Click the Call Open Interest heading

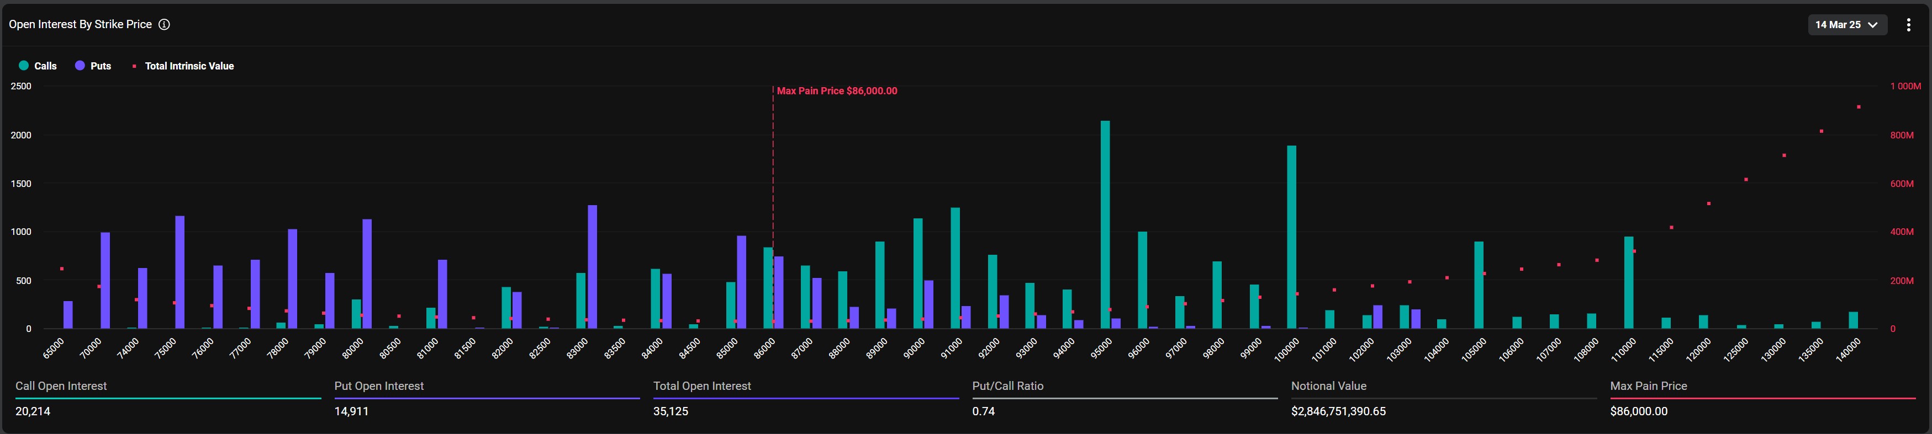(61, 386)
